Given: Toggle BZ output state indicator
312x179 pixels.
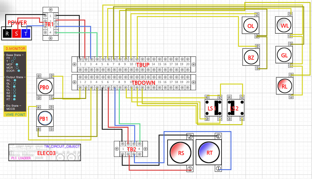Looking at the screenshot, I should 14,93.
